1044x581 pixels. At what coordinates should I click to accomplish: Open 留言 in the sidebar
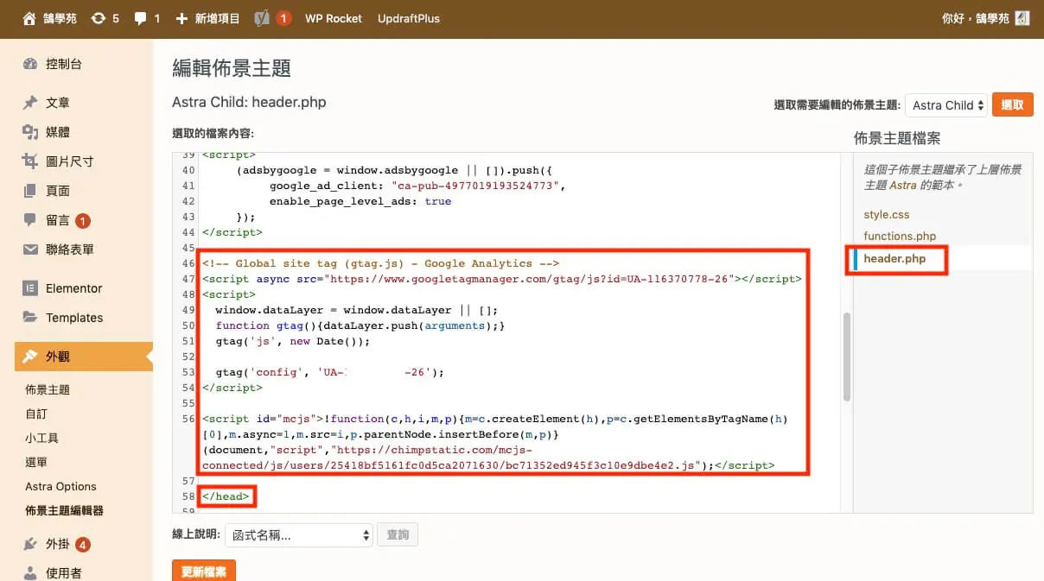(x=58, y=221)
